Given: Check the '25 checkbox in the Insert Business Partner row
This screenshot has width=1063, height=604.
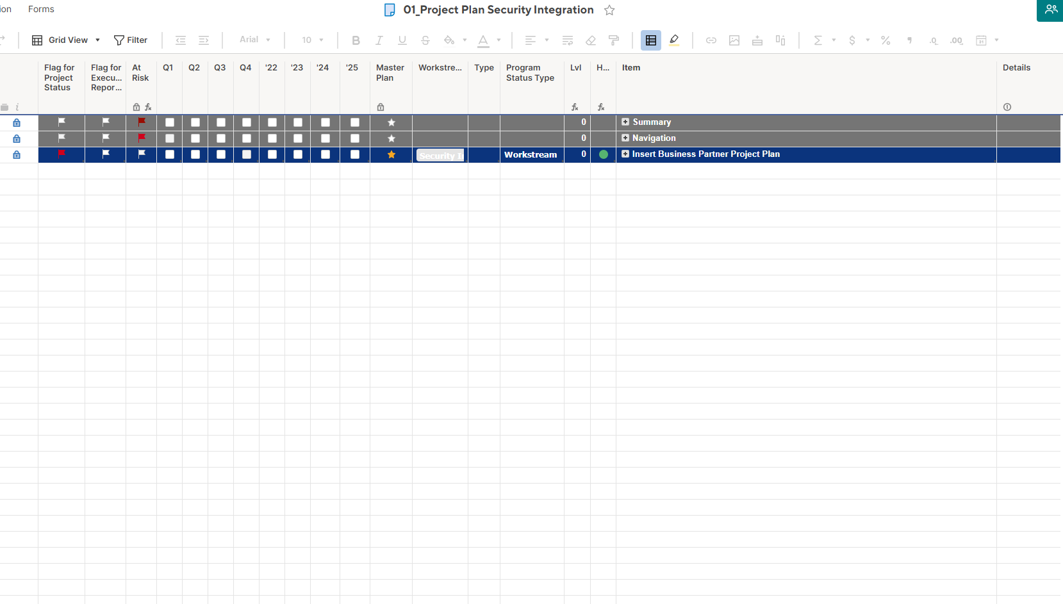Looking at the screenshot, I should (x=355, y=154).
